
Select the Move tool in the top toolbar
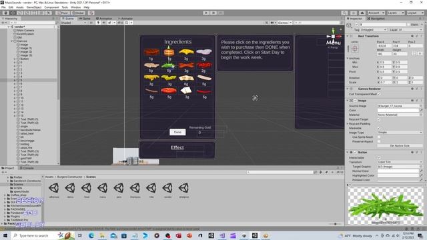pos(13,13)
